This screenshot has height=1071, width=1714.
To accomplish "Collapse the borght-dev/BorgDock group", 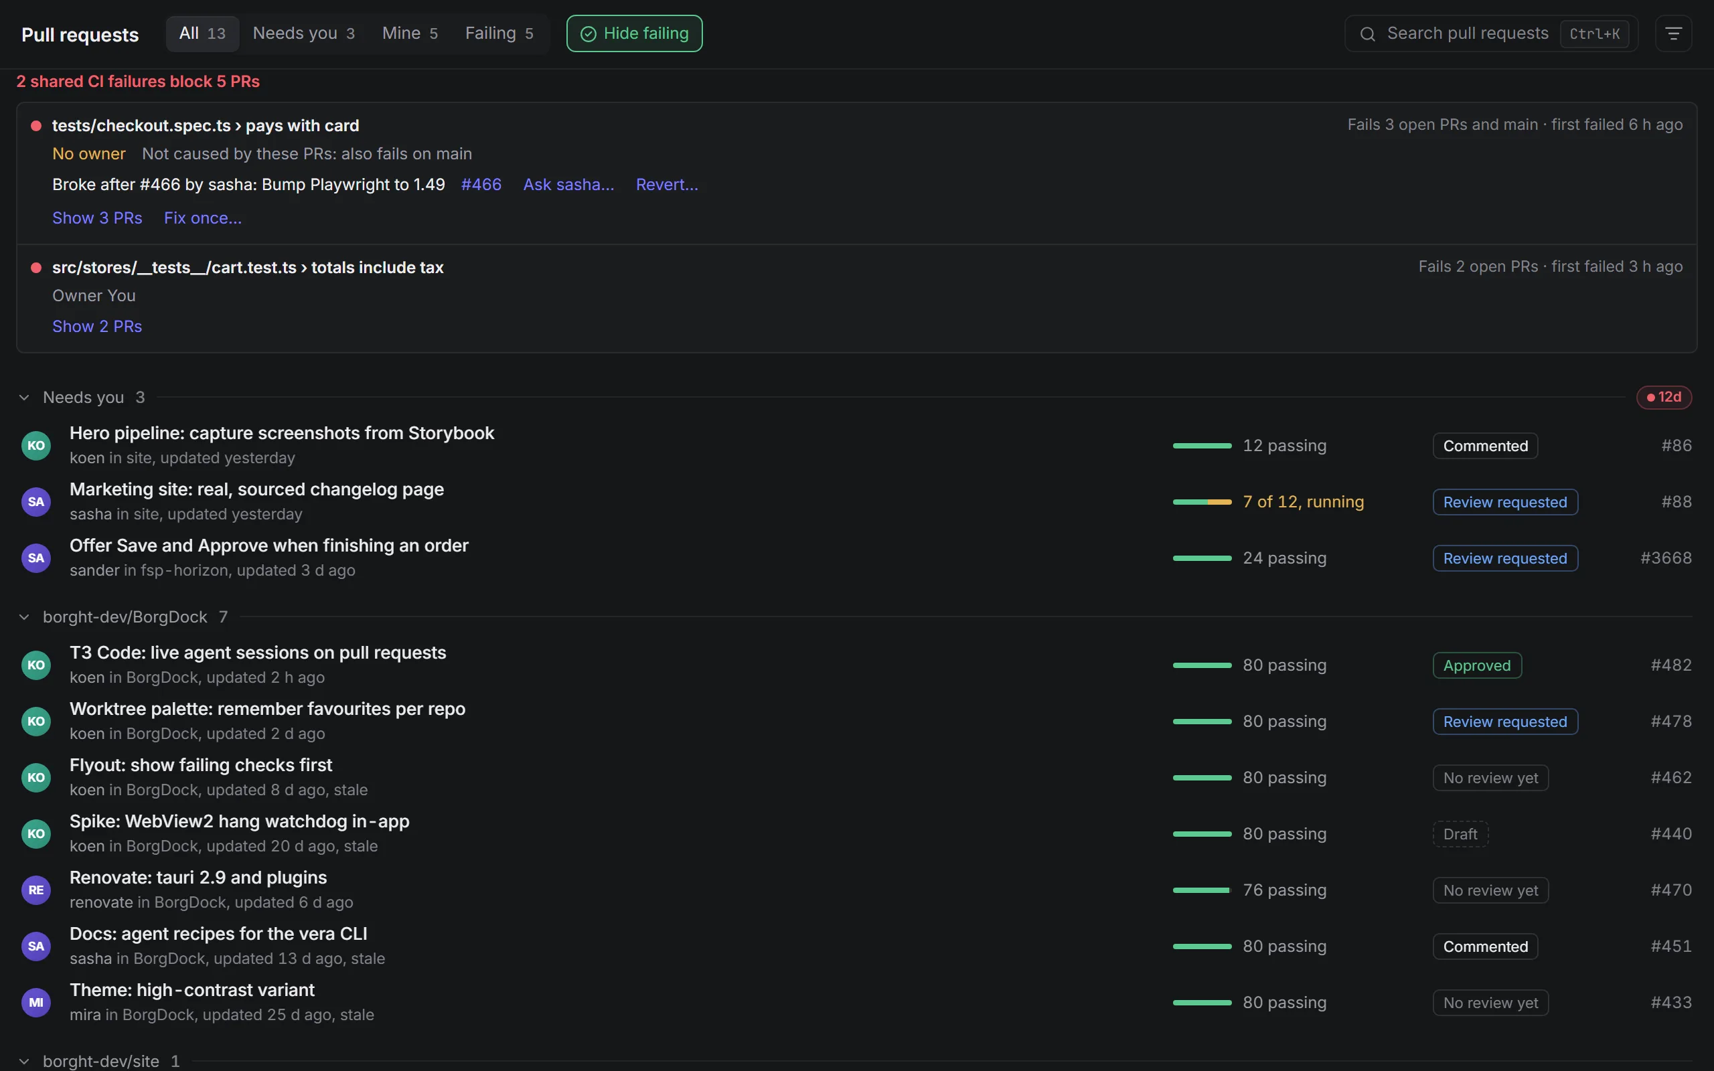I will pos(24,617).
